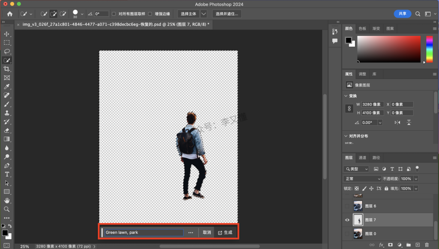Open rotation angle dropdown in properties
This screenshot has height=249, width=439.
click(380, 122)
